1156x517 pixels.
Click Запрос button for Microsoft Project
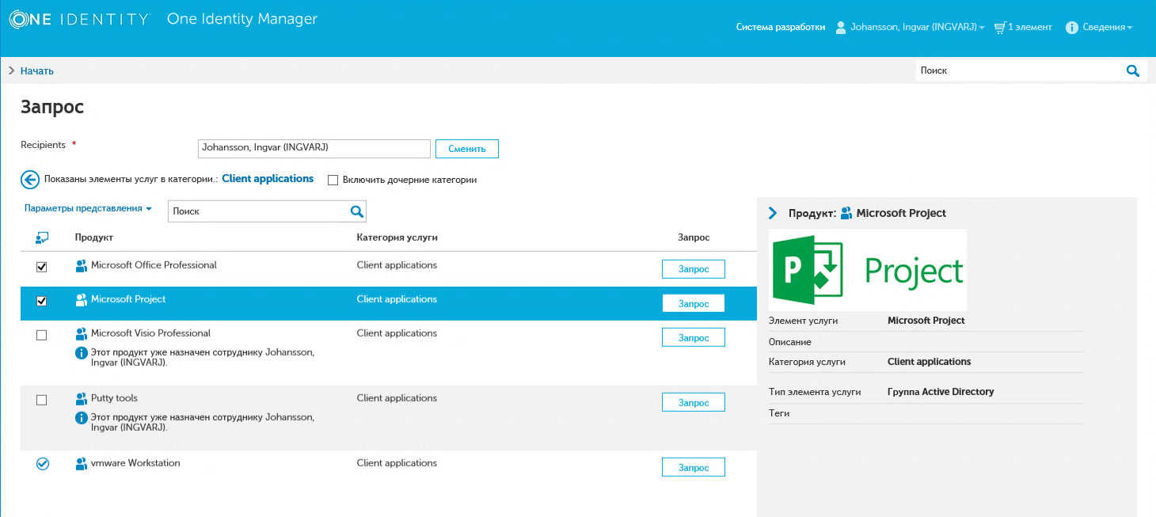click(x=694, y=303)
